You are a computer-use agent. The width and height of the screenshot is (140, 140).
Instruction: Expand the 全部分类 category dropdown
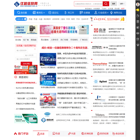(x=21, y=19)
